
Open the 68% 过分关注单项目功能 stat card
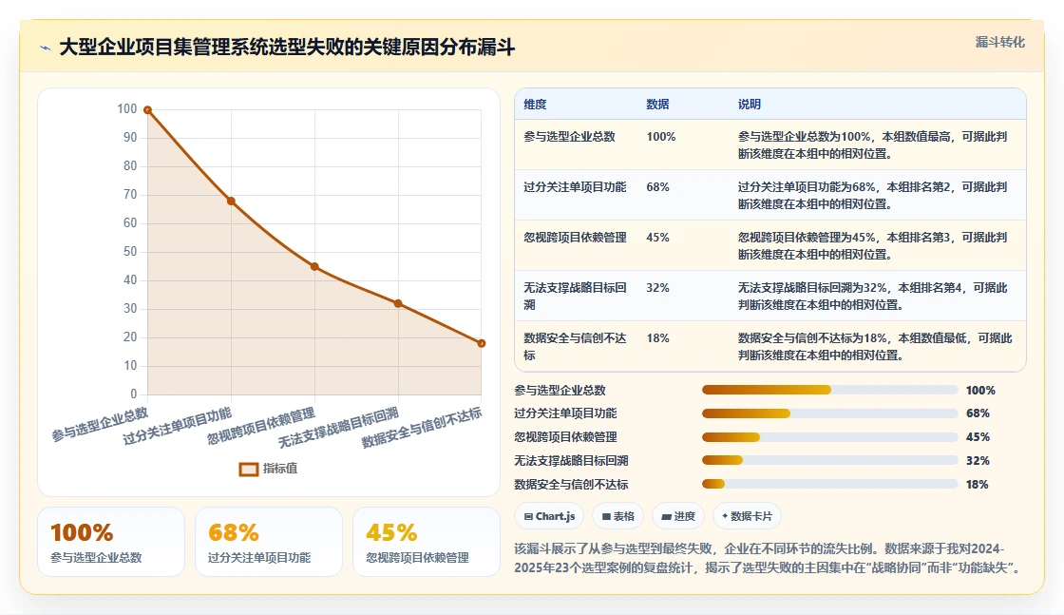pos(269,542)
